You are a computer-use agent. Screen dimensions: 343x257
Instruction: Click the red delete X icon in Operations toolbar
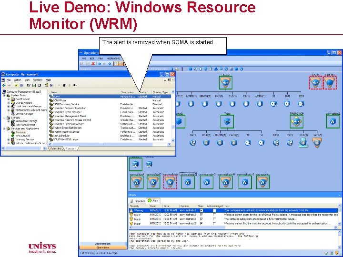tap(93, 64)
